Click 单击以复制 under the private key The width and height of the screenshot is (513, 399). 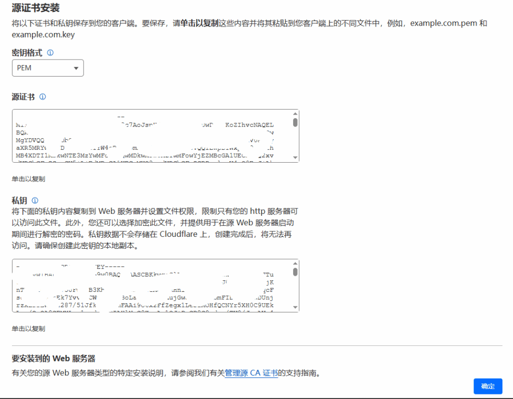point(29,328)
